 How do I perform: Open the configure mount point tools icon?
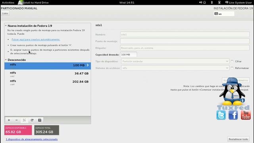click(x=24, y=120)
